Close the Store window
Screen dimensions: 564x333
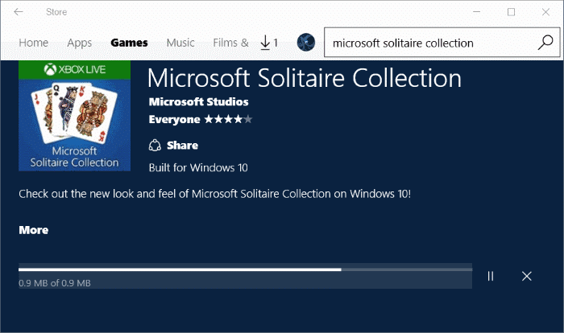pyautogui.click(x=545, y=12)
